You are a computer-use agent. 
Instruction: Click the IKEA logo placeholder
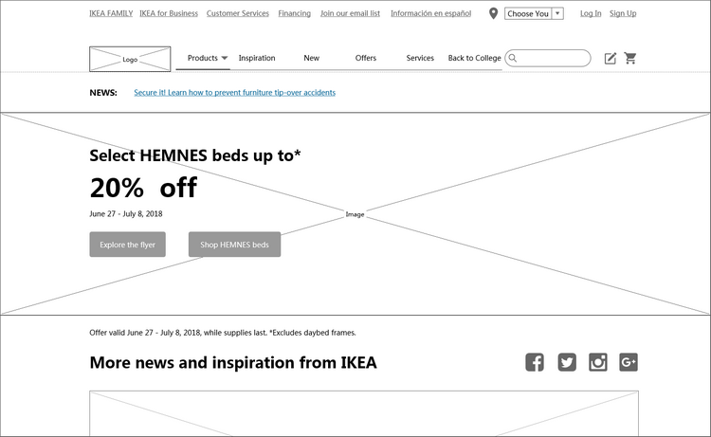coord(130,59)
